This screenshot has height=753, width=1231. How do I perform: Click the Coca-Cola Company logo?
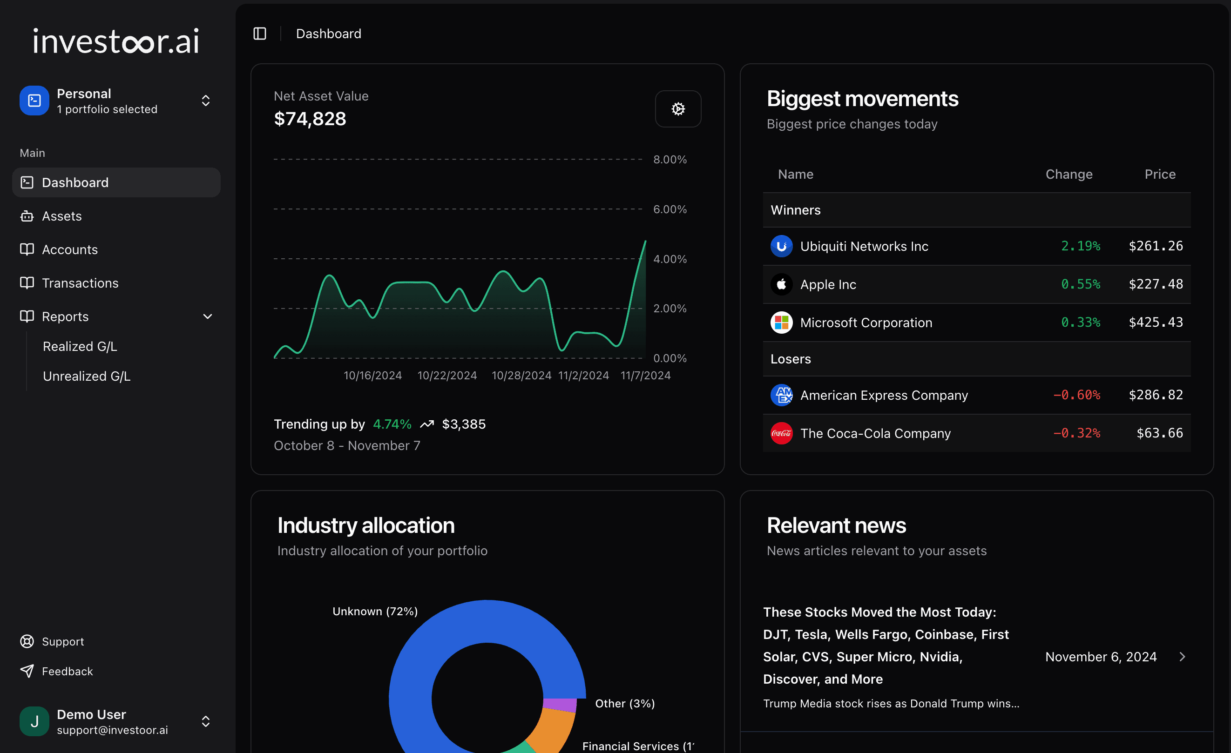(x=781, y=433)
